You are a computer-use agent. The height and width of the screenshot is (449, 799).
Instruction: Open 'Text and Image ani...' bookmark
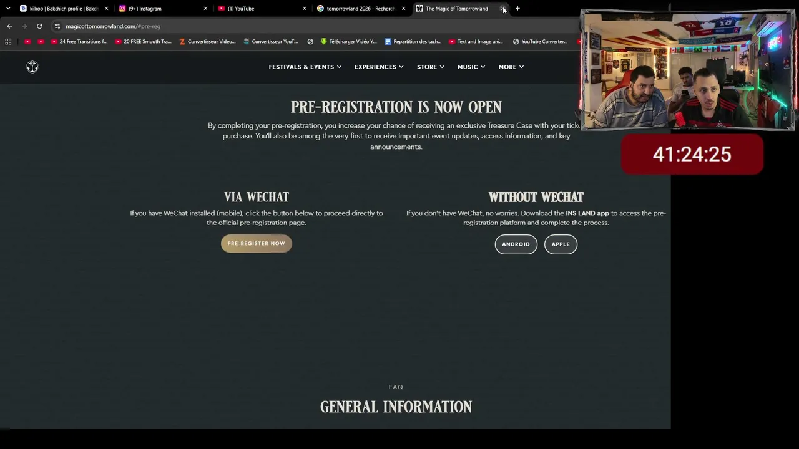(476, 42)
